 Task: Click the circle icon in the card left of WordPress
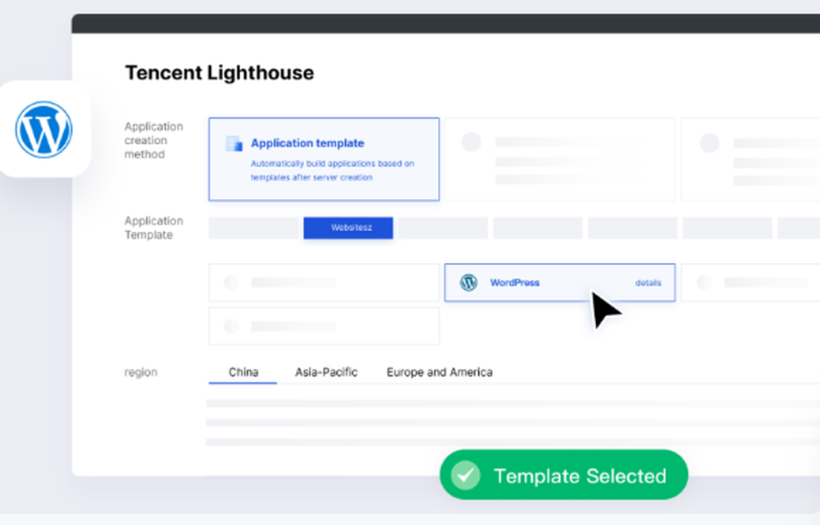click(232, 282)
